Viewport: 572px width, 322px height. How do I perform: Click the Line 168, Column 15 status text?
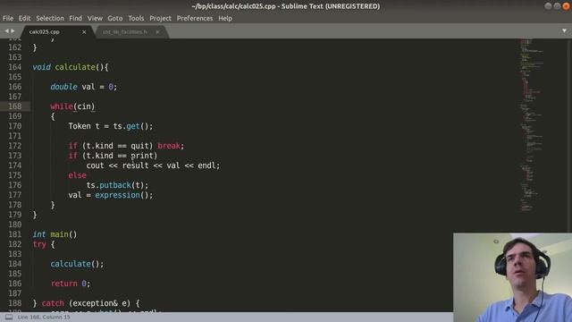coord(44,317)
